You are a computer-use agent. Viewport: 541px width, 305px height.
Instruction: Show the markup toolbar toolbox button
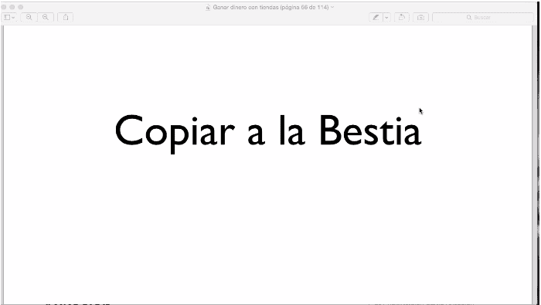(421, 17)
